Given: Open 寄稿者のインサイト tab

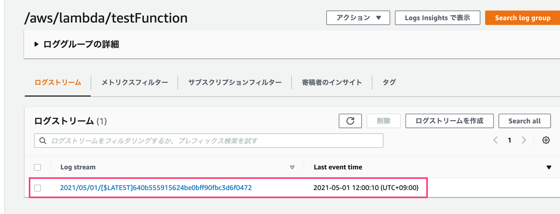Looking at the screenshot, I should [x=332, y=83].
